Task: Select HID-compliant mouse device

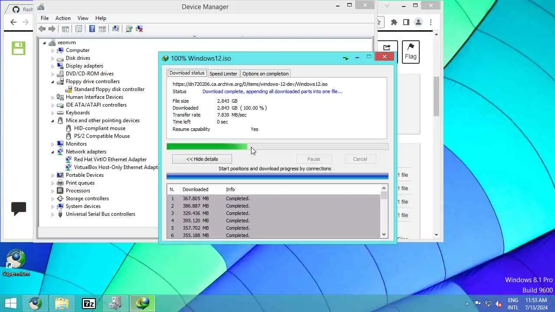Action: 99,128
